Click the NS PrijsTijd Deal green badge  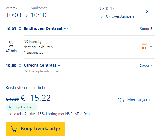point(22,107)
